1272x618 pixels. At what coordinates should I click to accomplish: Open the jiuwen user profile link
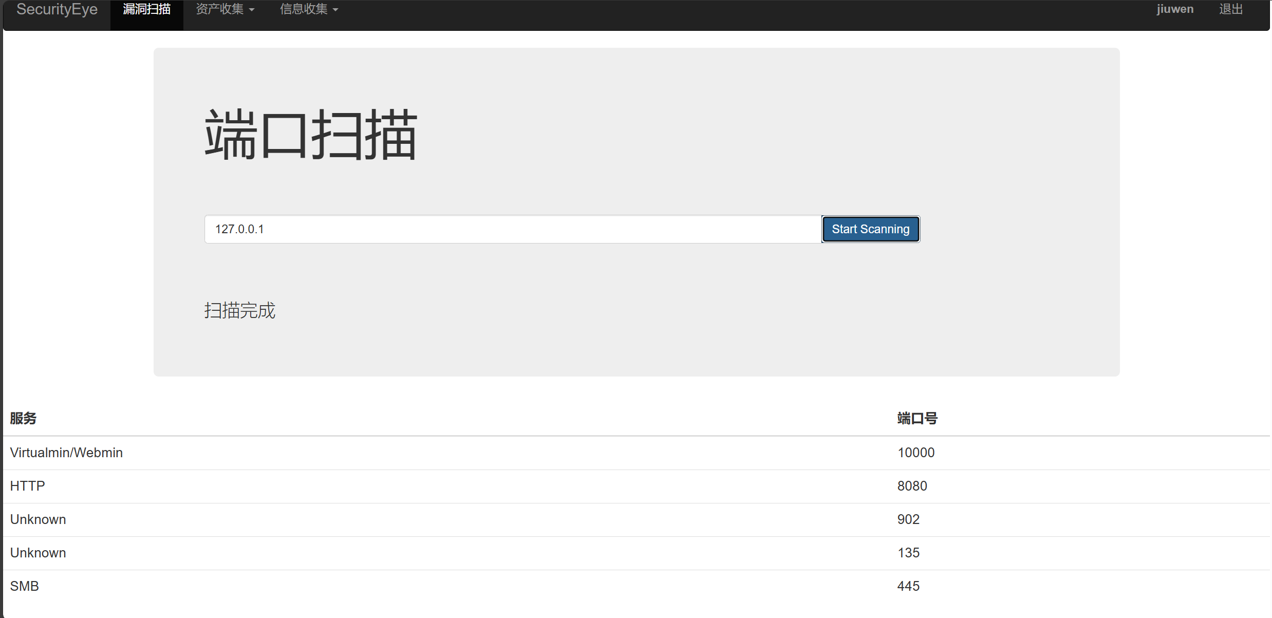tap(1174, 10)
